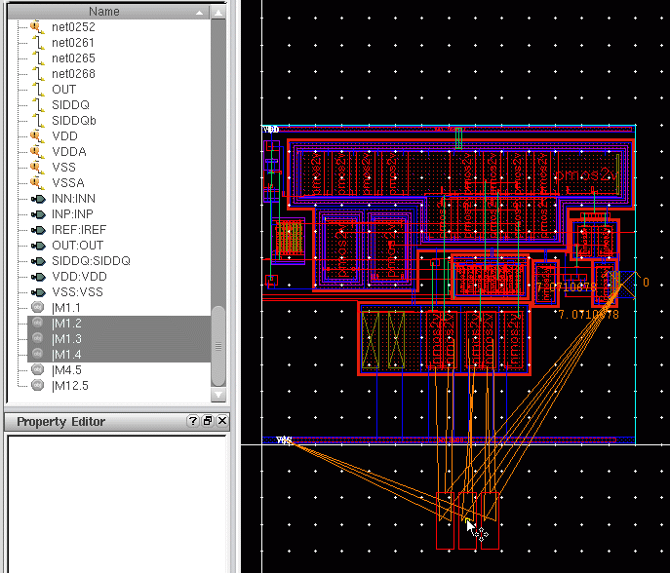This screenshot has height=573, width=670.
Task: Click the empty Property Editor content area
Action: [115, 502]
